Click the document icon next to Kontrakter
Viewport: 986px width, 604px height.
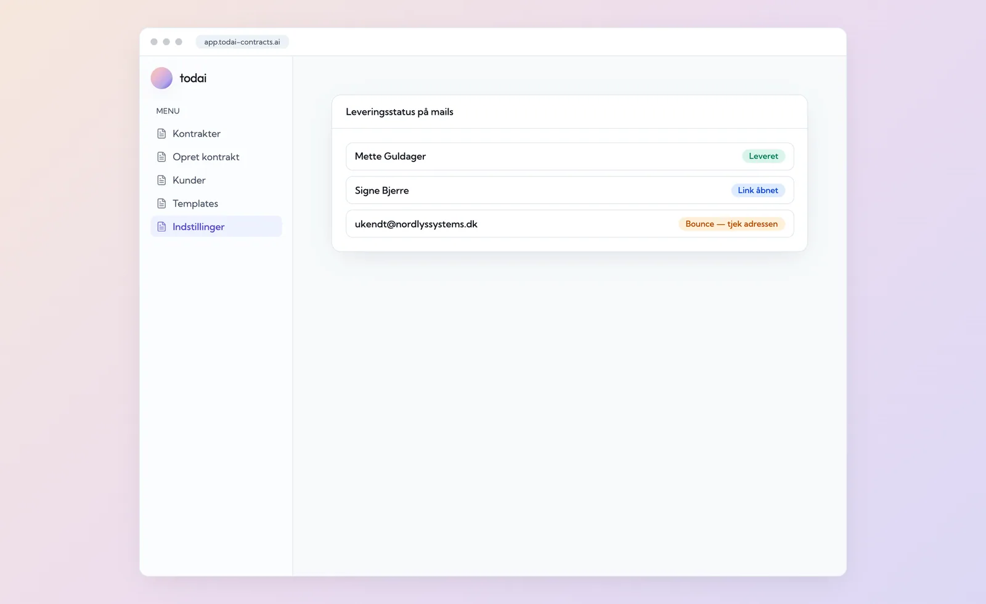pos(161,134)
